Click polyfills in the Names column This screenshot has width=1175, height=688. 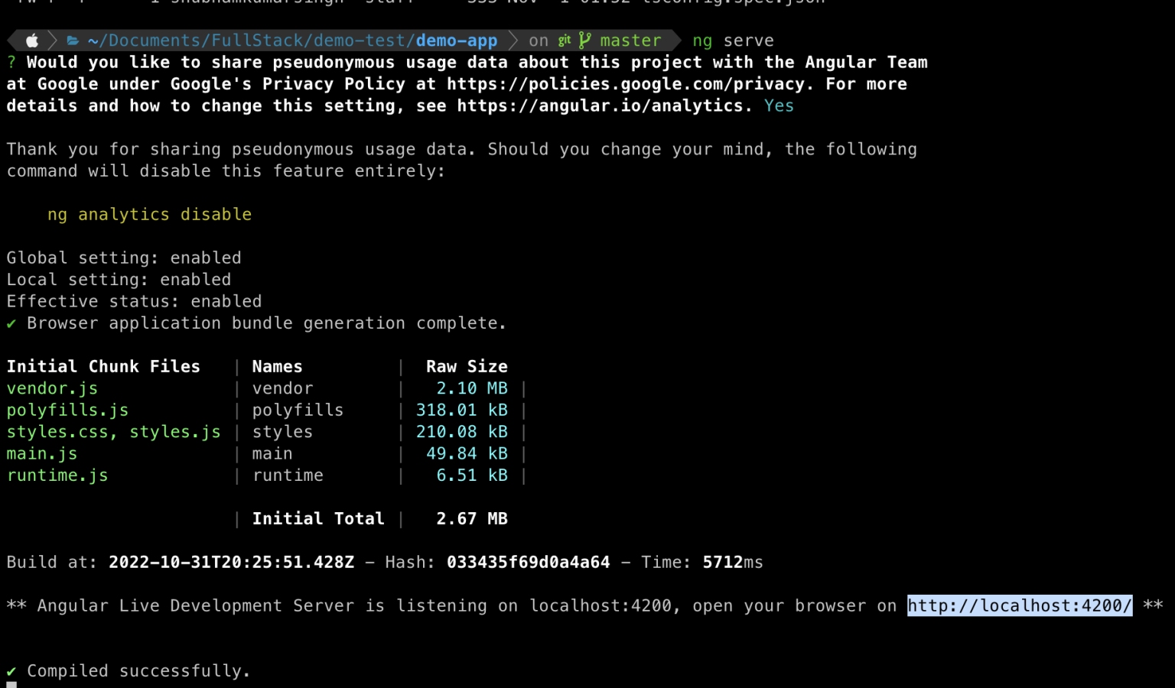[x=298, y=411]
